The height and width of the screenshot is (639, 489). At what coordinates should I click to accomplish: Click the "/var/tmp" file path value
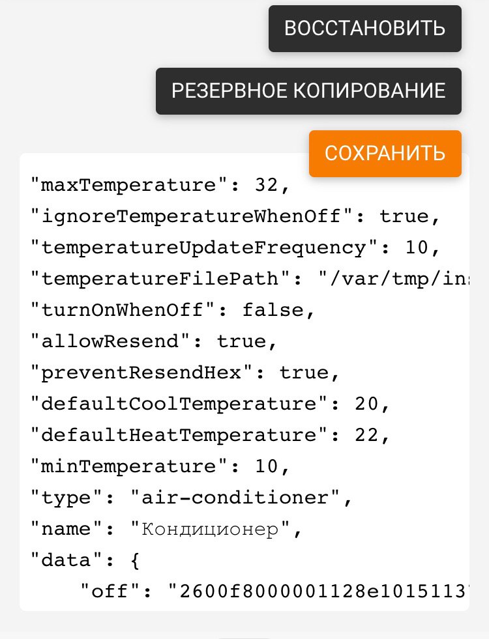(x=393, y=279)
